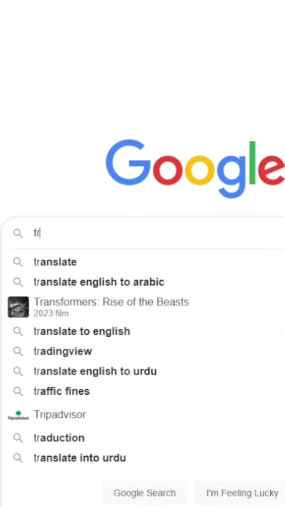Click the magnifier icon beside 'traffic fines'

[x=18, y=392]
